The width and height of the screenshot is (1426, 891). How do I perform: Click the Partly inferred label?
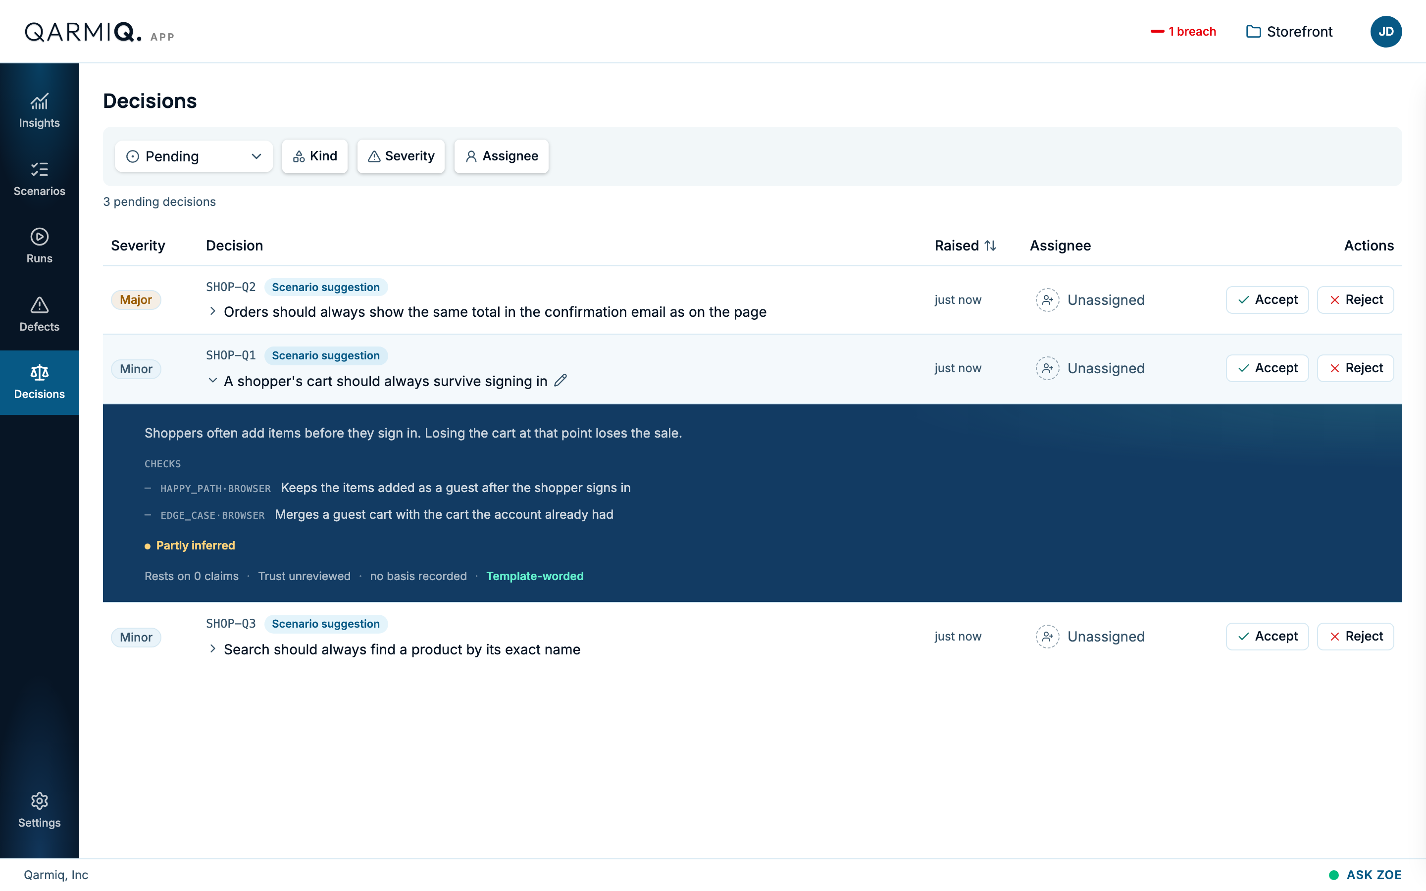click(190, 545)
